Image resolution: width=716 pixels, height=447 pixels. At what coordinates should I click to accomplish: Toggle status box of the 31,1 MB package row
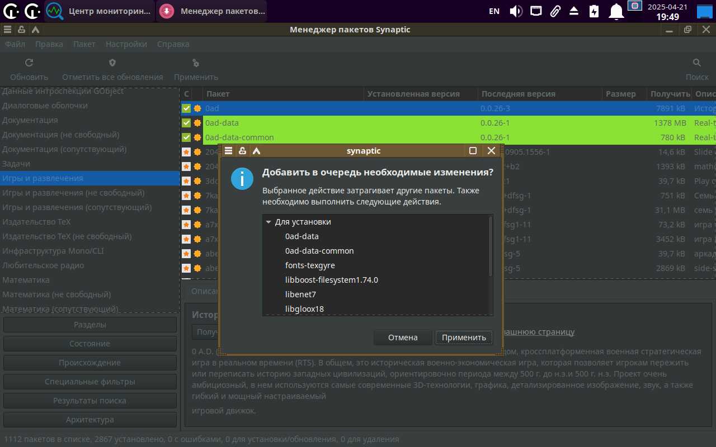(186, 210)
